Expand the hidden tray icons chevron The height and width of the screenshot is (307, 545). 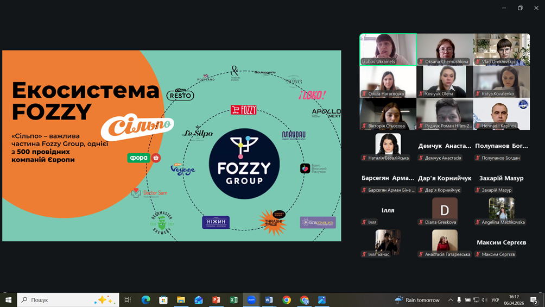tap(451, 300)
